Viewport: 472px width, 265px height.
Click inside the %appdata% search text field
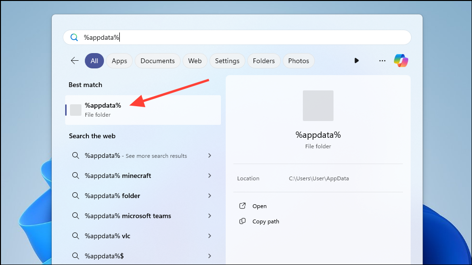[237, 37]
